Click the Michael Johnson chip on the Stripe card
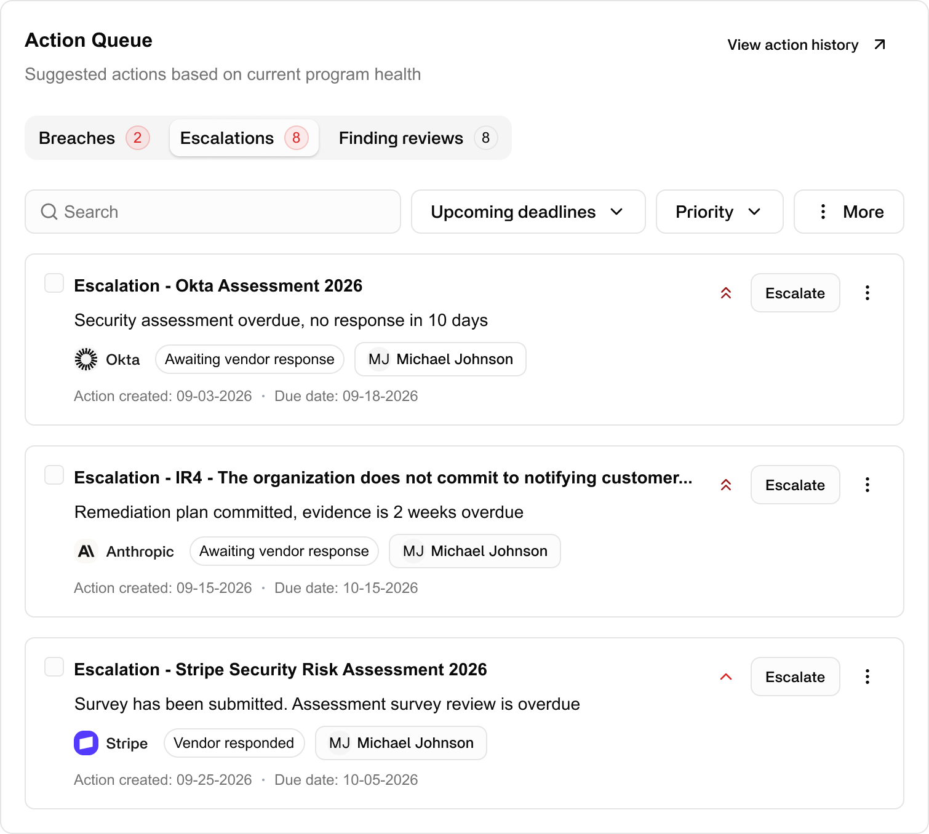This screenshot has width=929, height=834. point(401,743)
